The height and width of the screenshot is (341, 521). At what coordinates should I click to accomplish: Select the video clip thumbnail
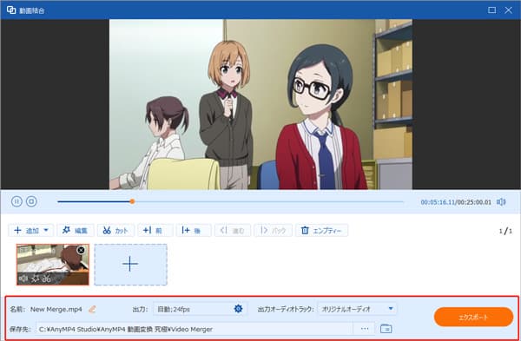53,265
